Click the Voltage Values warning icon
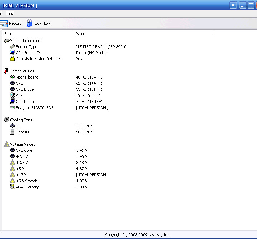Screen dimensions: 257x239 [x=7, y=144]
